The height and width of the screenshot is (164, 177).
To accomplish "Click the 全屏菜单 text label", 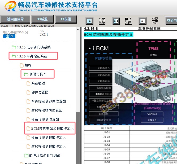I will pos(102,21).
